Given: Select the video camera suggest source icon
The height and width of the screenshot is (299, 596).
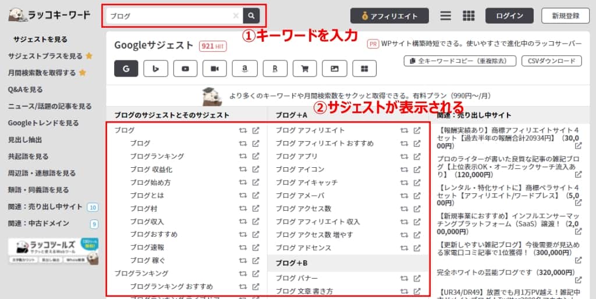Looking at the screenshot, I should pos(215,69).
